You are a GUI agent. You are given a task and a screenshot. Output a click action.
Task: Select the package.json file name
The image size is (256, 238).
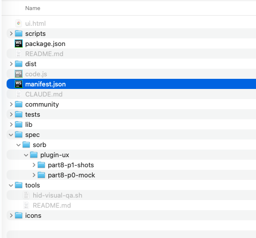tap(45, 44)
